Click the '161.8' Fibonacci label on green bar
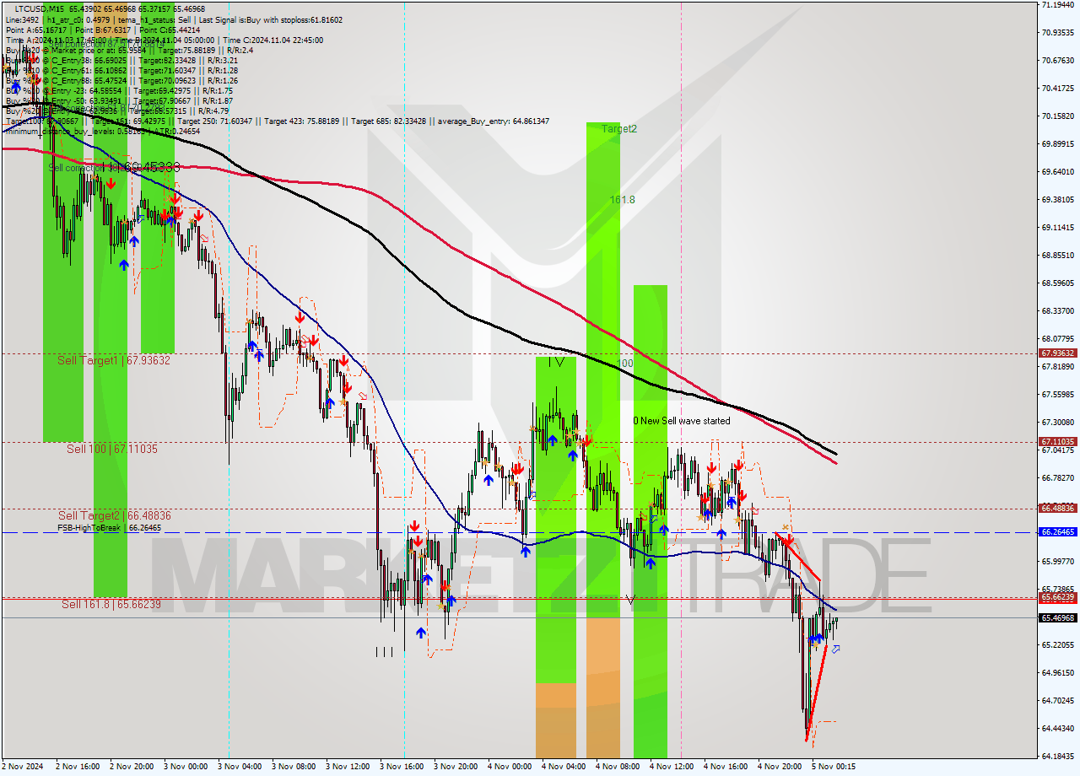Image resolution: width=1080 pixels, height=776 pixels. point(623,200)
